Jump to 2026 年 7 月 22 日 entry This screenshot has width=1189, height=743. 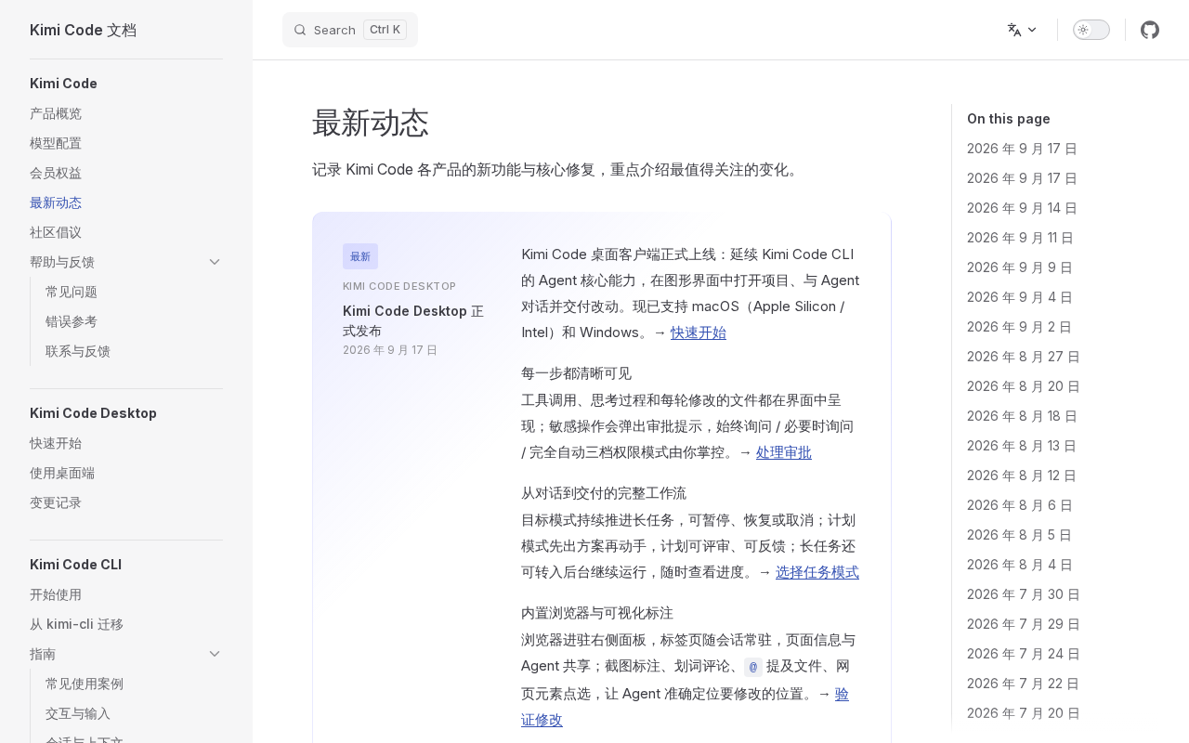tap(1024, 684)
